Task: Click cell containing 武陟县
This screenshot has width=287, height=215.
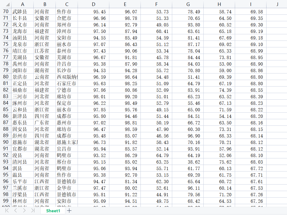Action: pos(22,12)
